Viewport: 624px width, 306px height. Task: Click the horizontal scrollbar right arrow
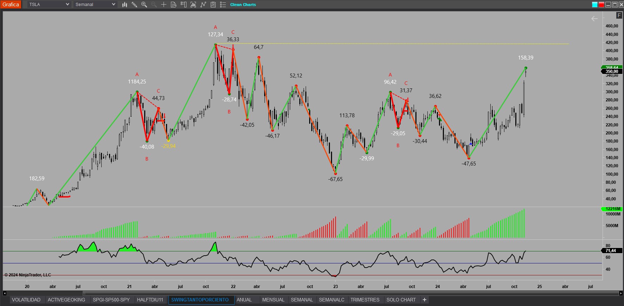[x=620, y=293]
